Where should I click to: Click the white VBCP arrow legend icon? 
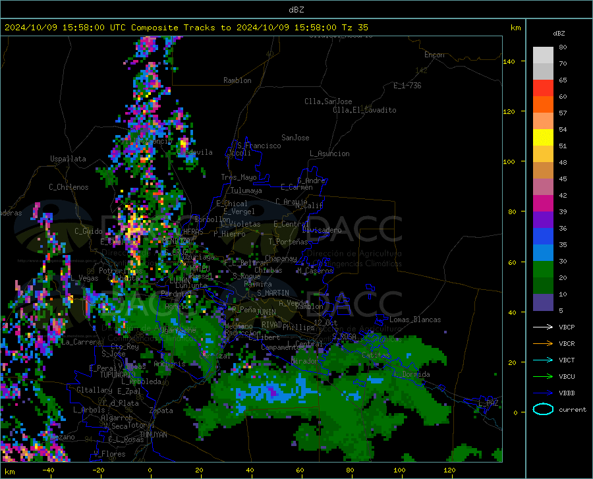click(543, 327)
